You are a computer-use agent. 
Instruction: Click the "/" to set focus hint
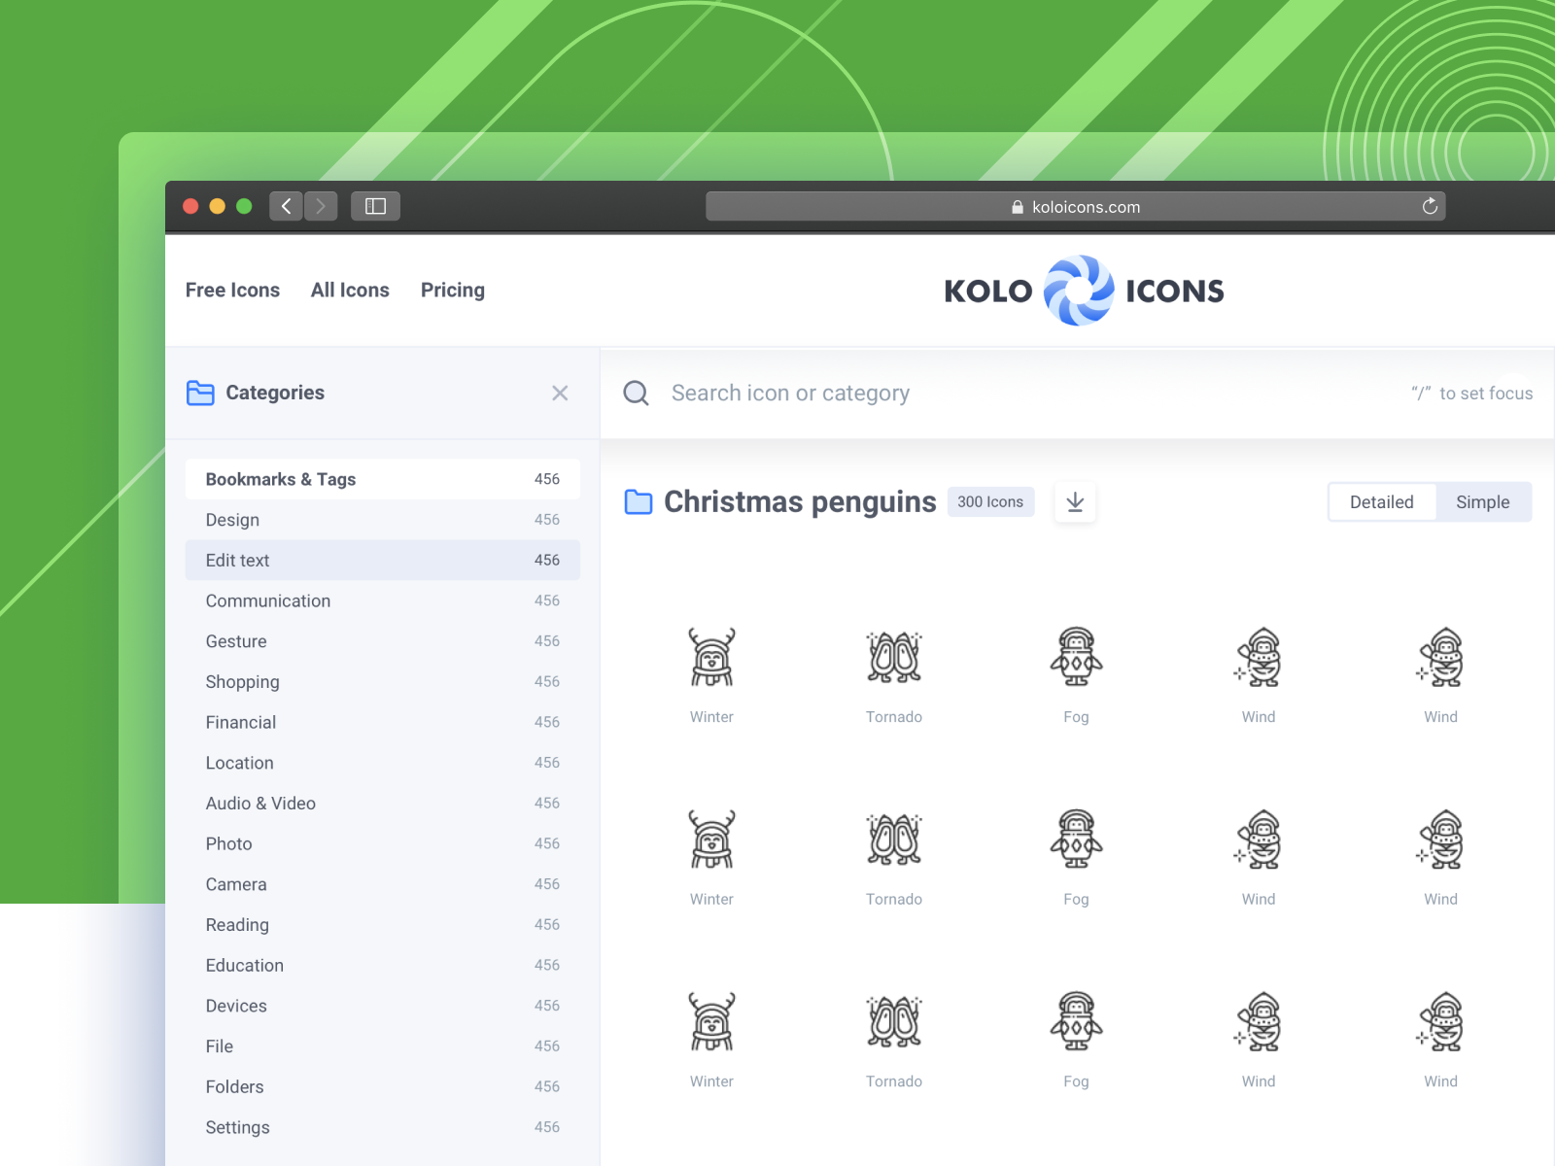pos(1472,394)
